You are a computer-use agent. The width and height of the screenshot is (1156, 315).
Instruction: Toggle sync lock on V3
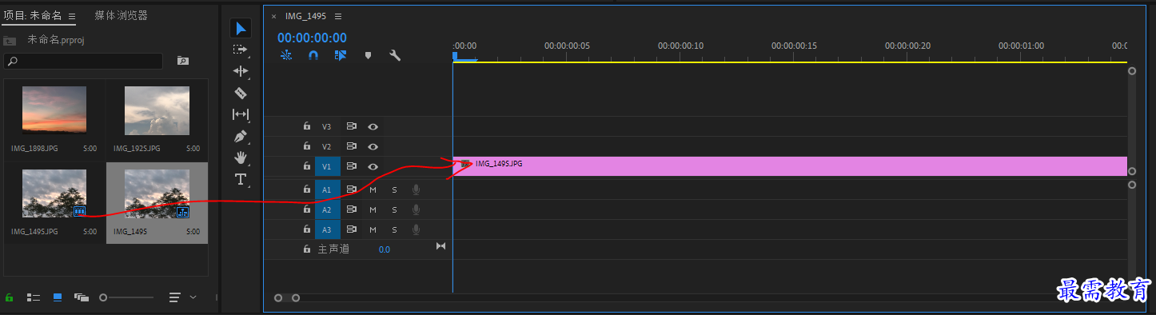tap(351, 126)
